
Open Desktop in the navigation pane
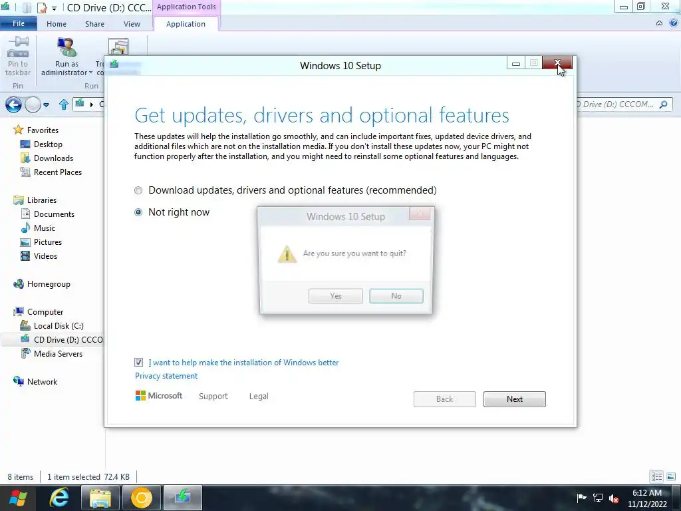point(41,144)
